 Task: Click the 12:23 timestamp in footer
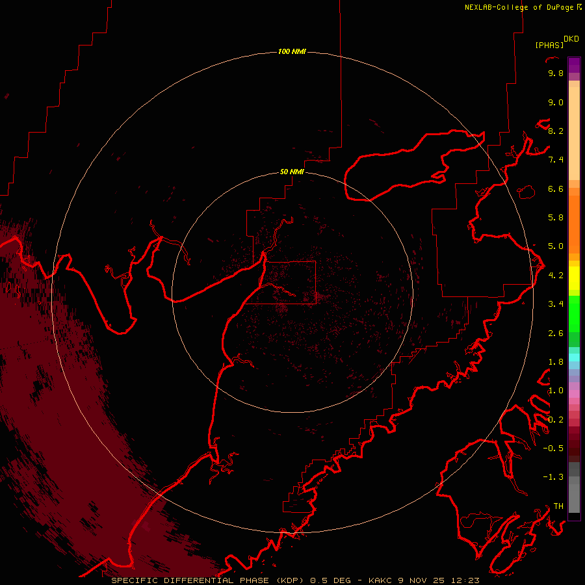465,580
